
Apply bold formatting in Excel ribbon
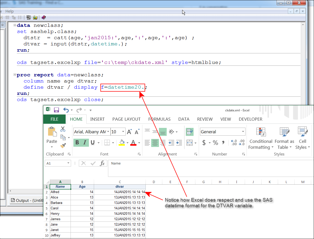77,142
